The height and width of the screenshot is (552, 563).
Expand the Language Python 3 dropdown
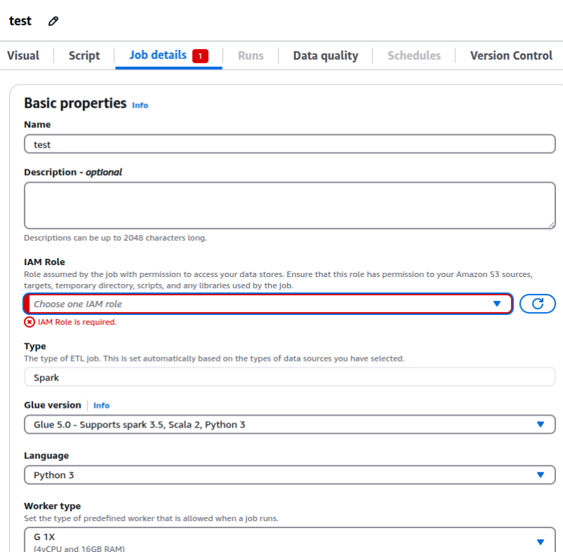[289, 475]
